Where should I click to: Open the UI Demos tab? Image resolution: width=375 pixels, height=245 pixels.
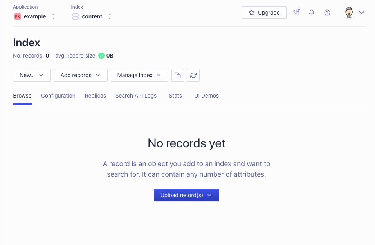tap(206, 96)
